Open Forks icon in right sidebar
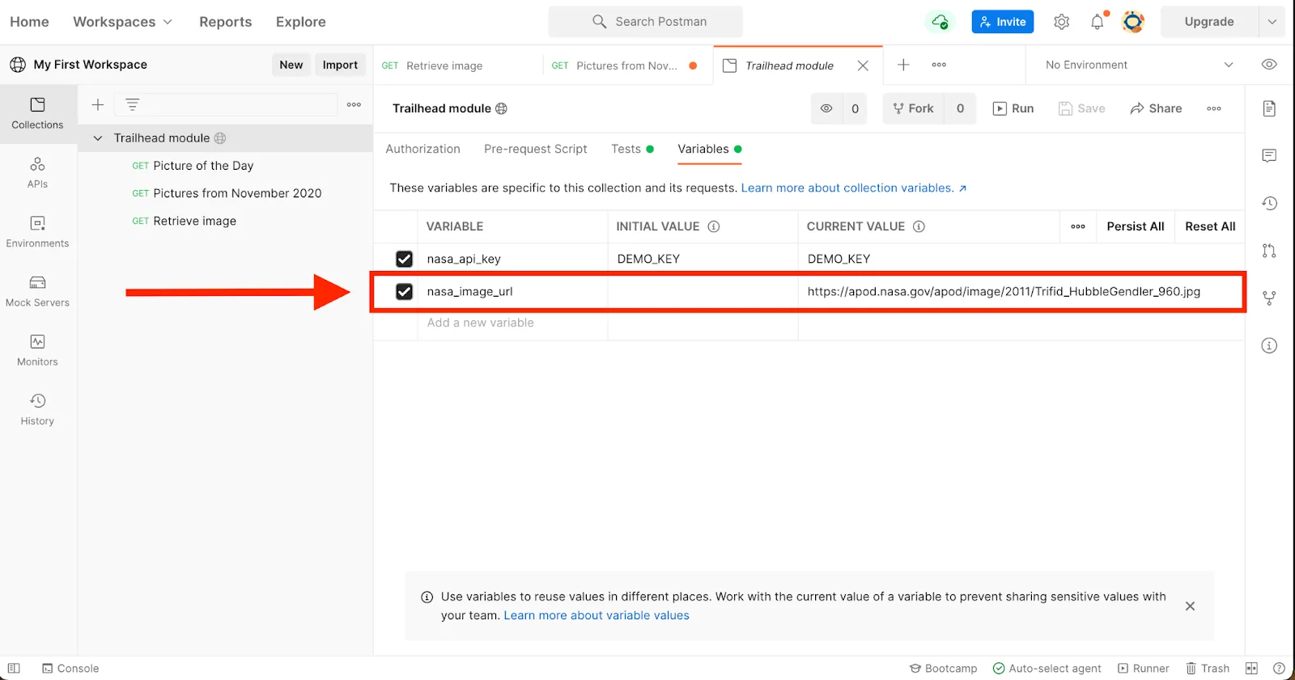 pyautogui.click(x=1269, y=298)
